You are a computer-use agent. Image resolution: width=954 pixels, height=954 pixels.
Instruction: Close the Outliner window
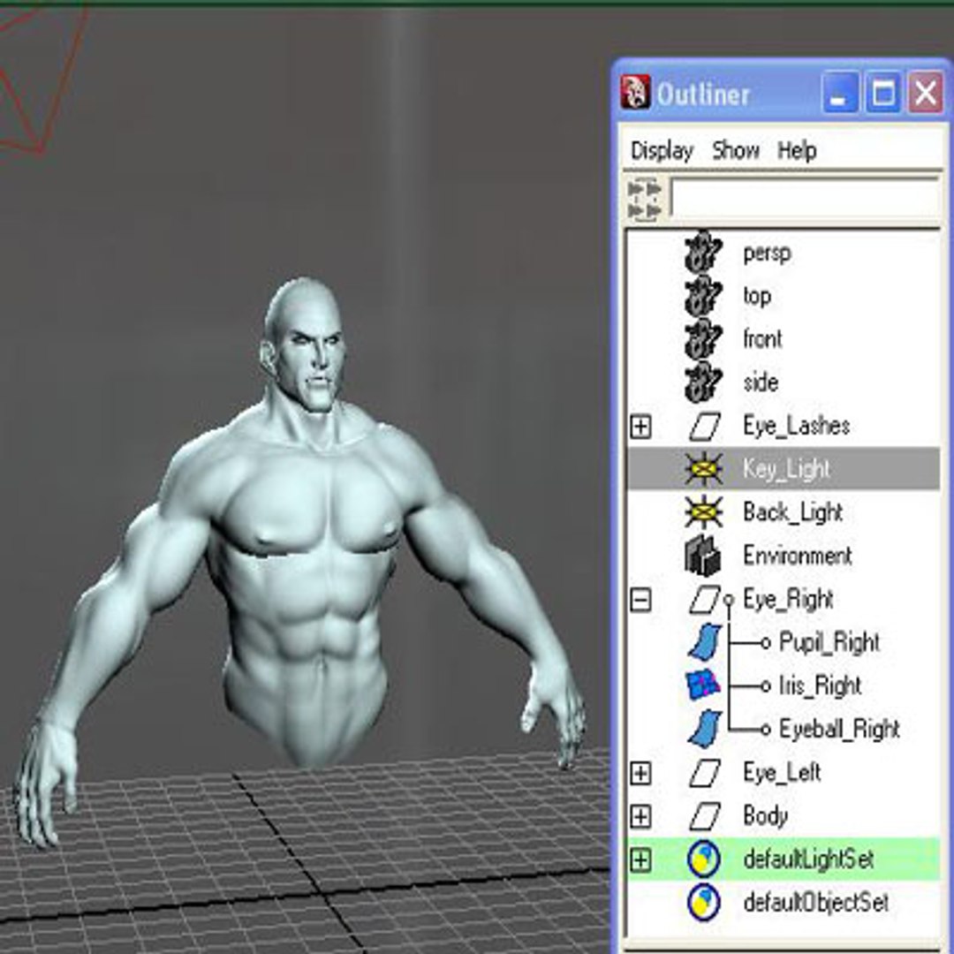point(926,93)
